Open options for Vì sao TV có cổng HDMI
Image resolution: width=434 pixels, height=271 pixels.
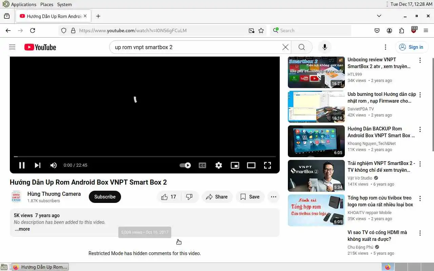tap(420, 233)
